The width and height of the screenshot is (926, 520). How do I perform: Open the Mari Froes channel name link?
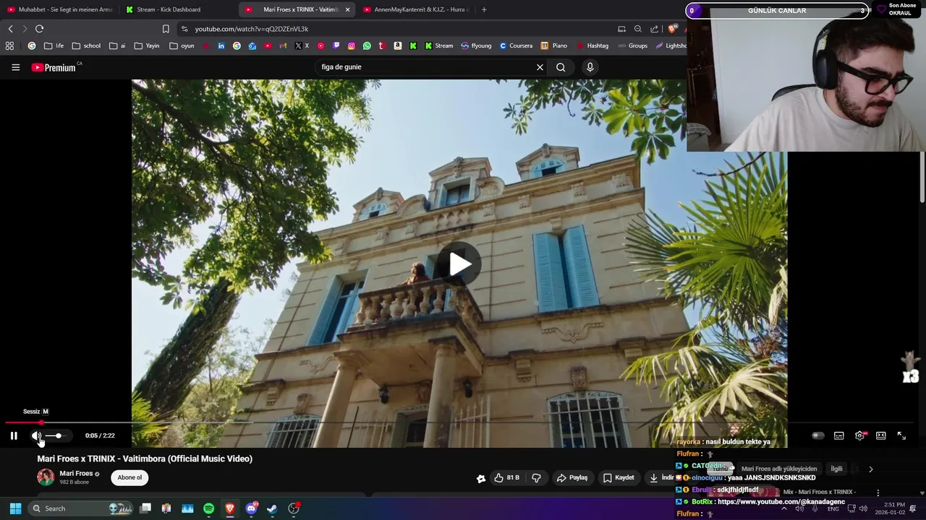tap(76, 474)
